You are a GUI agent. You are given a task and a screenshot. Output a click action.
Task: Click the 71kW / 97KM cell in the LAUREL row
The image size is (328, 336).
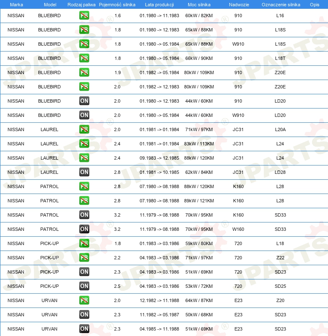point(199,129)
